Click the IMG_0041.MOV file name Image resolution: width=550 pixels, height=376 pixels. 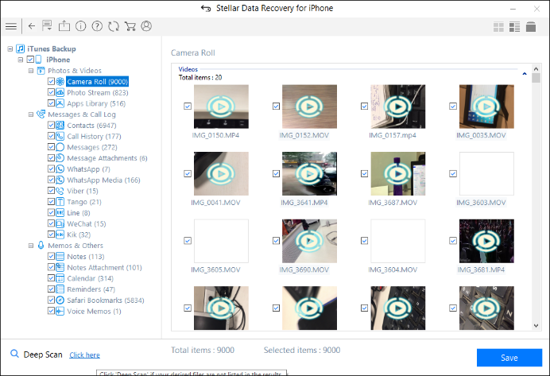pyautogui.click(x=215, y=203)
